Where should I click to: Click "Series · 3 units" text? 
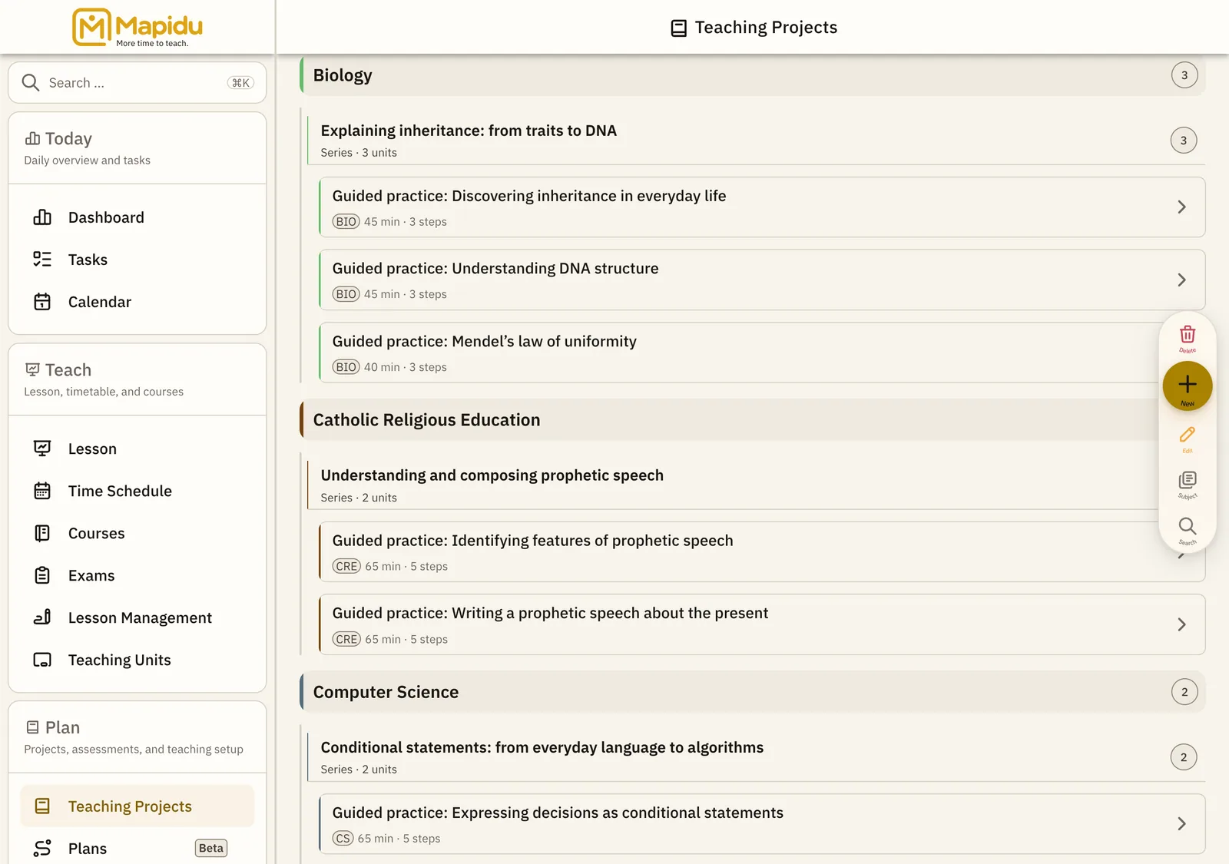point(359,153)
